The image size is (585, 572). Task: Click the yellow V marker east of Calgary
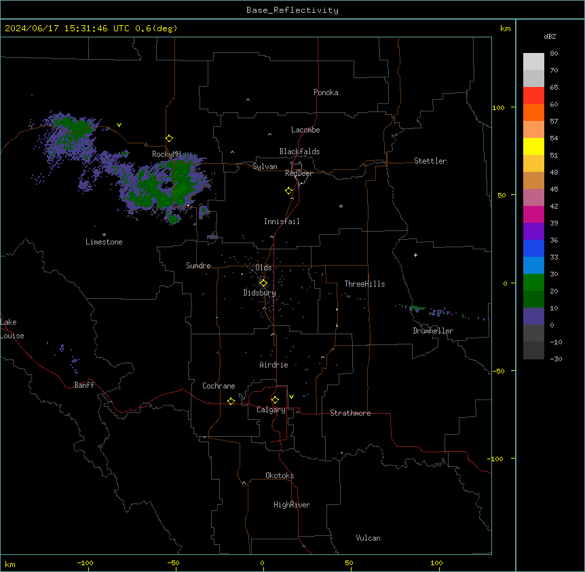[x=291, y=397]
